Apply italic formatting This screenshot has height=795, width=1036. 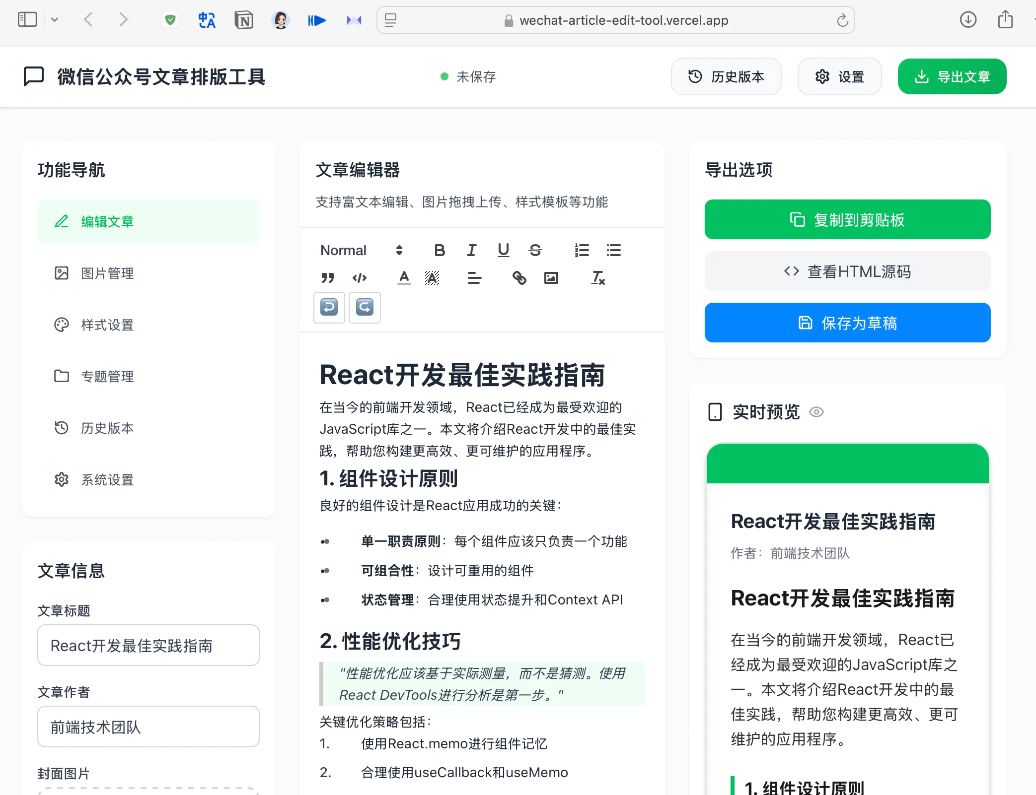point(471,250)
